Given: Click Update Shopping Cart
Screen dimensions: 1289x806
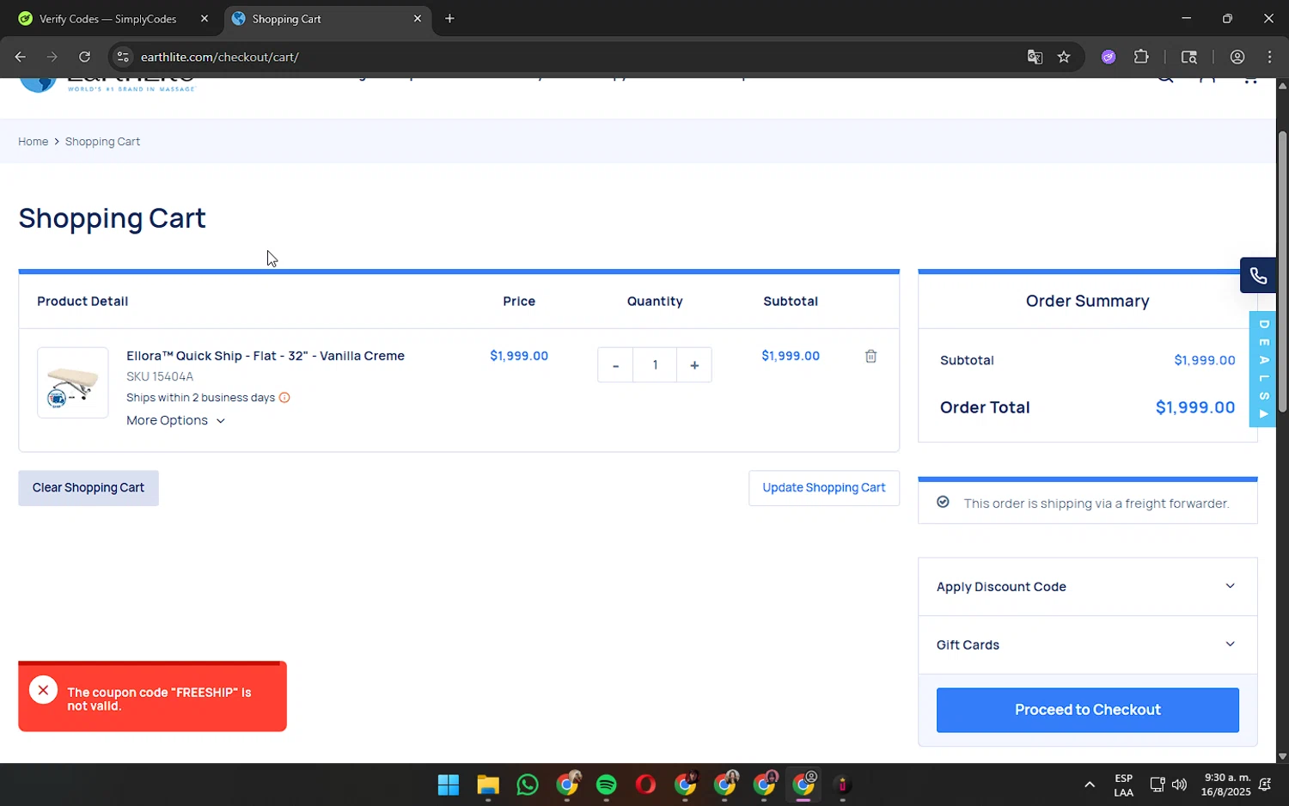Looking at the screenshot, I should 823,488.
